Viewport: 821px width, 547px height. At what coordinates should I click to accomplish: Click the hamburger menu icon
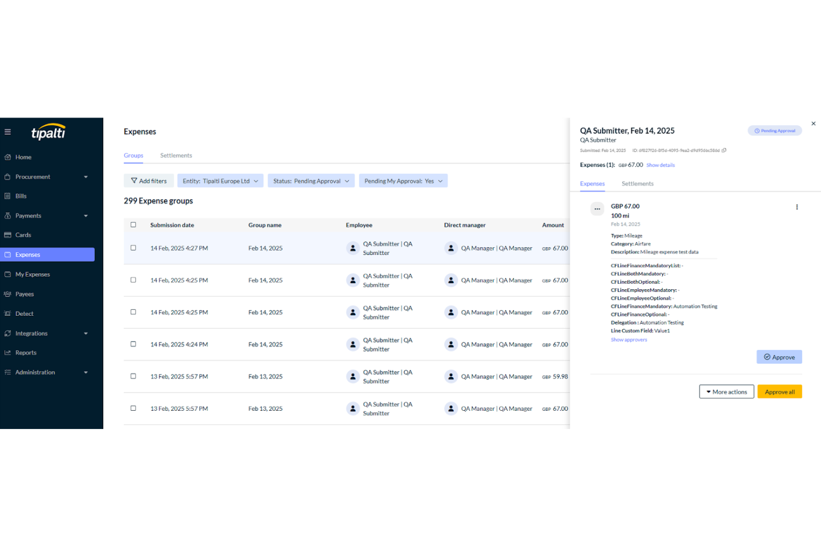[x=8, y=132]
